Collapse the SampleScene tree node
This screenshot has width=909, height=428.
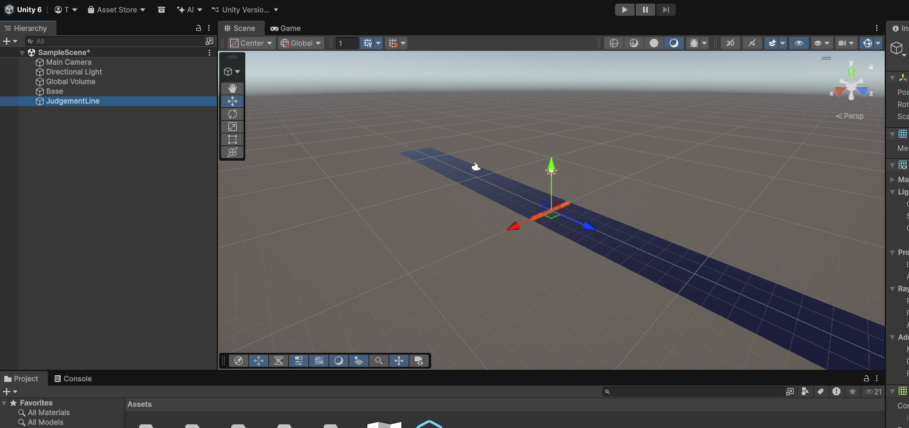tap(22, 53)
